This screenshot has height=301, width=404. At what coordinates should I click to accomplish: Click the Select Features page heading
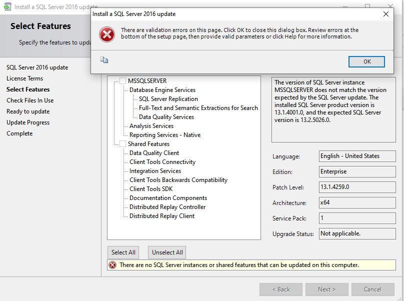coord(40,26)
